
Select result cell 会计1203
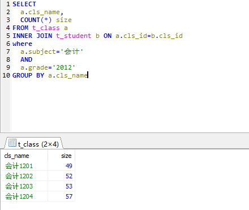click(24, 186)
